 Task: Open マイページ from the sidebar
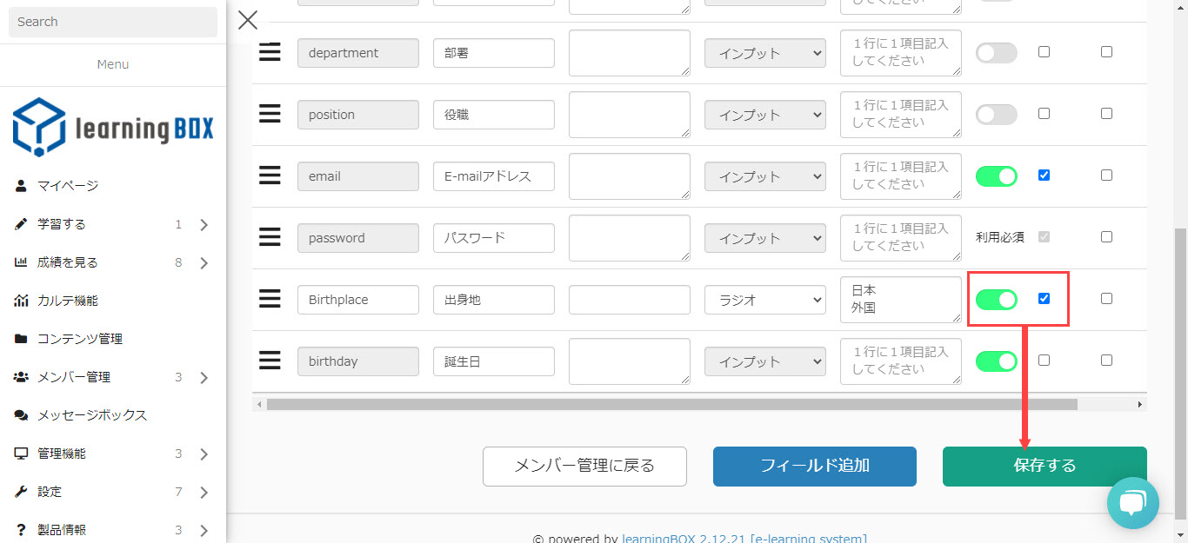(x=68, y=186)
